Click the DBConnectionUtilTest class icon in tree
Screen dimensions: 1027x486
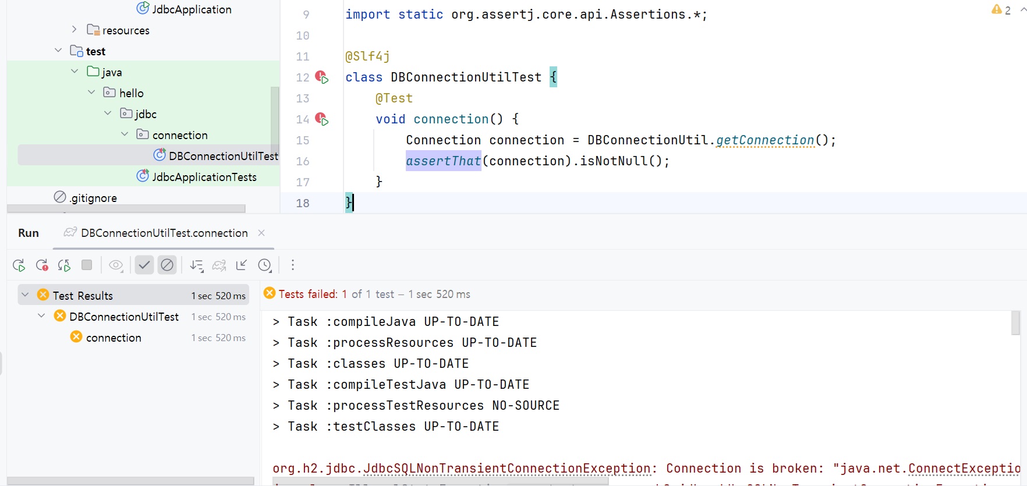pyautogui.click(x=160, y=155)
